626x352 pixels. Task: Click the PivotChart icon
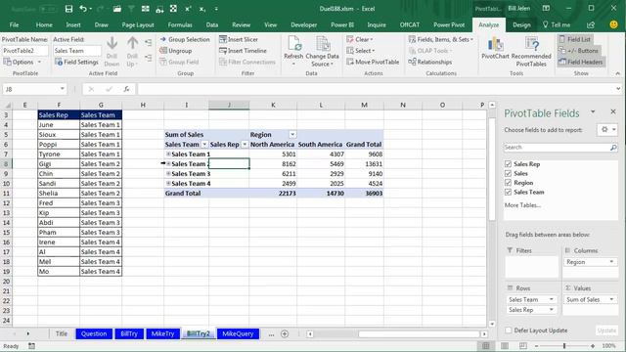(x=495, y=44)
